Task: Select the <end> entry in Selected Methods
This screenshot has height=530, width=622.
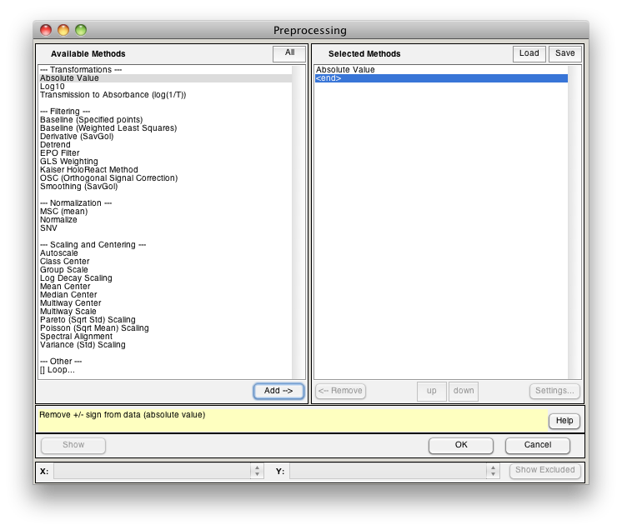Action: tap(329, 78)
